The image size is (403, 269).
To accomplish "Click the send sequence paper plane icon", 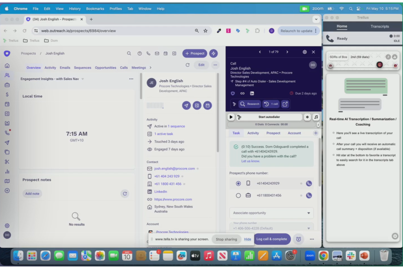I will [x=186, y=105].
